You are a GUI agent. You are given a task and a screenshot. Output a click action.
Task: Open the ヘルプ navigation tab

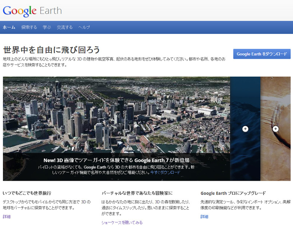[84, 27]
